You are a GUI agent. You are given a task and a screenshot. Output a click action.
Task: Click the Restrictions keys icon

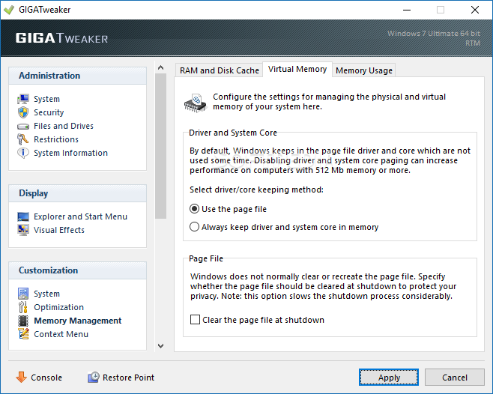pyautogui.click(x=23, y=139)
